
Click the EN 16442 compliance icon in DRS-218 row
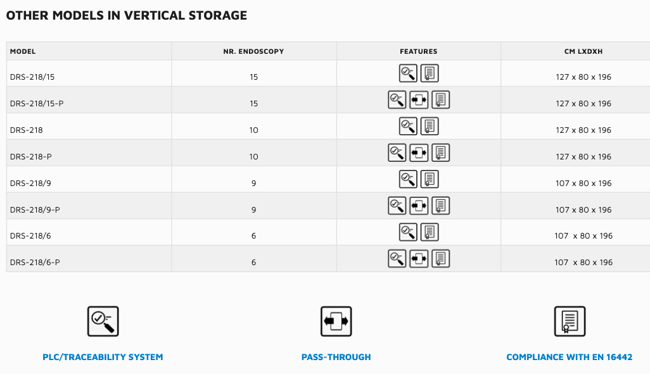tap(430, 127)
